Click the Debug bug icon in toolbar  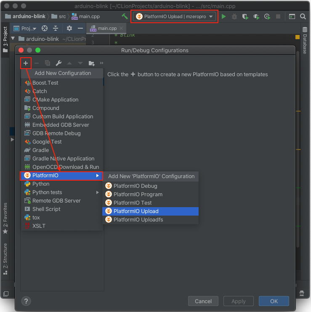pos(234,16)
